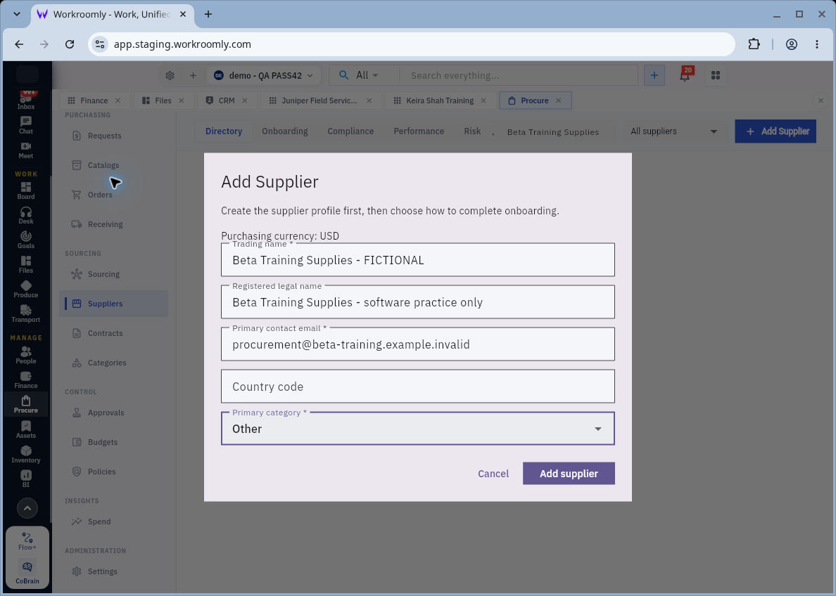Open Budgets in the sidebar
836x596 pixels.
(113, 442)
